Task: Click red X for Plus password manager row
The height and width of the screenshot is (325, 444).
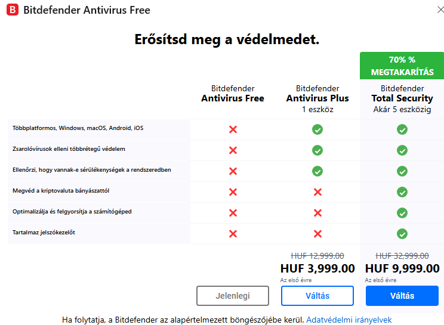Action: pyautogui.click(x=317, y=233)
